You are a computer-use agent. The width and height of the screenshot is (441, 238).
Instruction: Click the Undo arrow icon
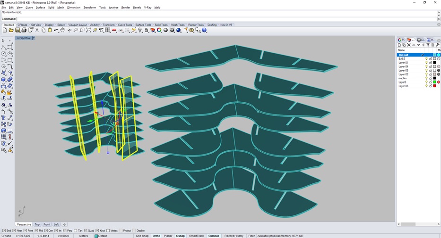[x=56, y=30]
